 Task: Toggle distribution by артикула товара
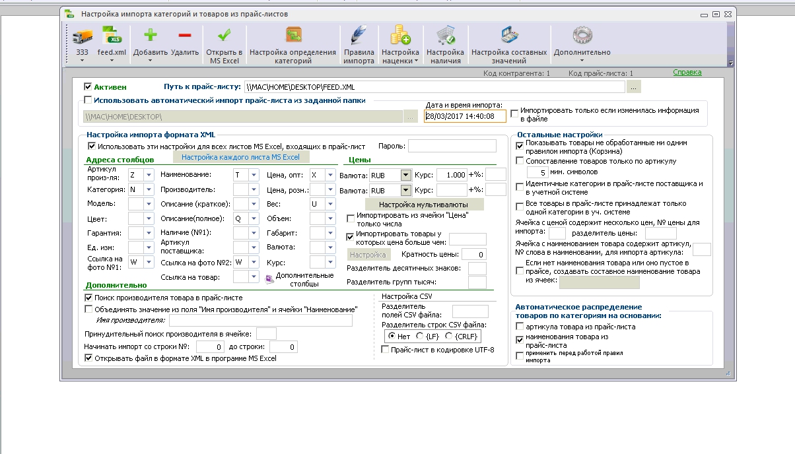tap(520, 327)
